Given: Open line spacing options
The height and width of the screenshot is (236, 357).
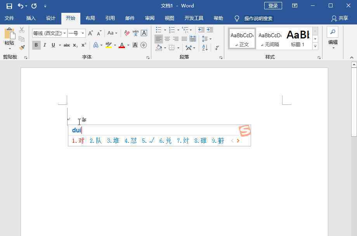Looking at the screenshot, I should pos(207,39).
